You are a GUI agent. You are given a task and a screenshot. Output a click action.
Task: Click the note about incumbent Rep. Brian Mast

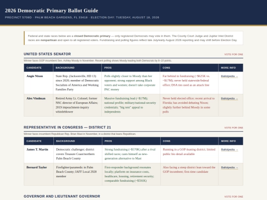pos(80,134)
